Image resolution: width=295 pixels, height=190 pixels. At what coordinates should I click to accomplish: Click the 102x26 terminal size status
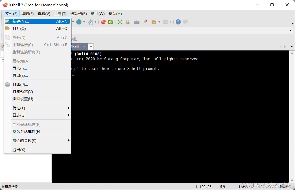point(204,187)
